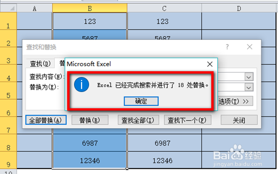Screen dimensions: 278x174
Task: Click cell C9 containing 12346
Action: pyautogui.click(x=164, y=160)
